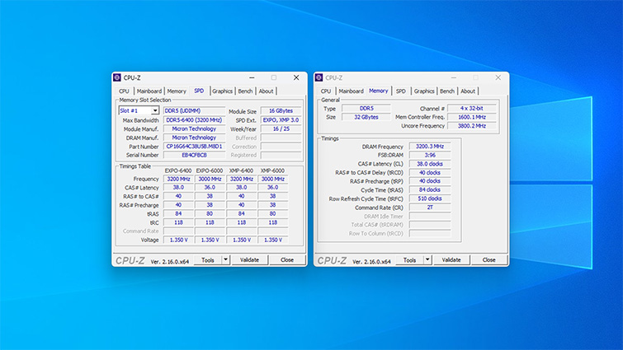623x350 pixels.
Task: Open the CPU tab in left CPU-Z window
Action: pyautogui.click(x=124, y=91)
